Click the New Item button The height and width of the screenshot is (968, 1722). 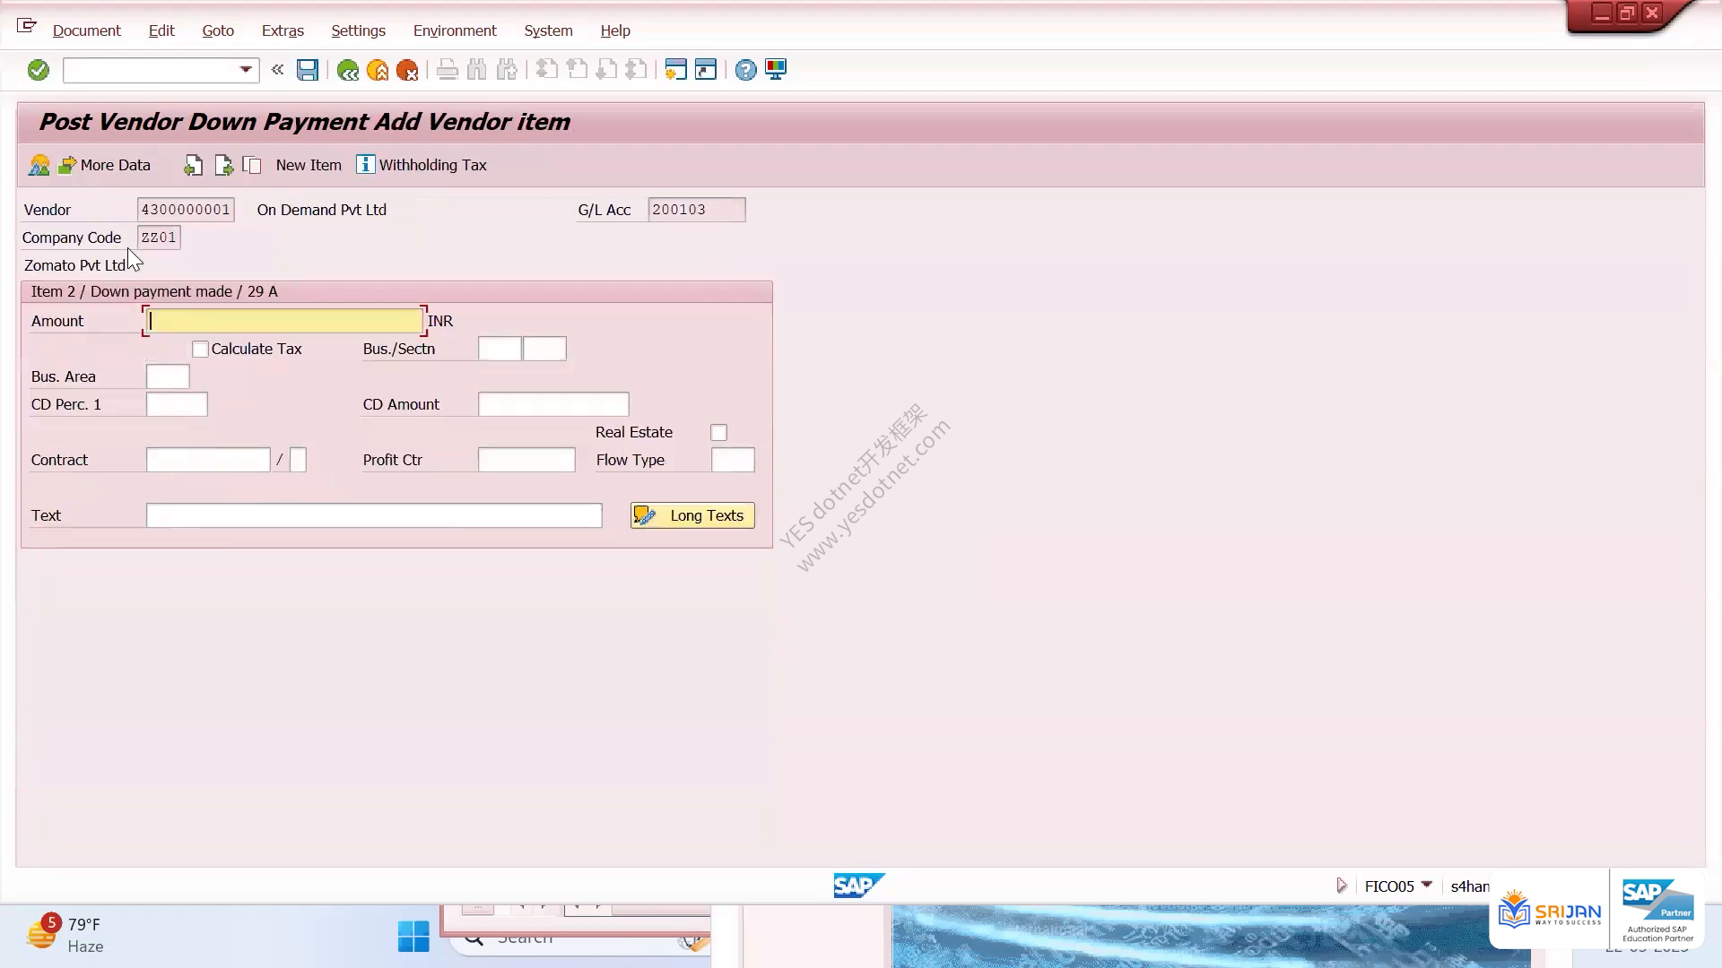tap(309, 165)
